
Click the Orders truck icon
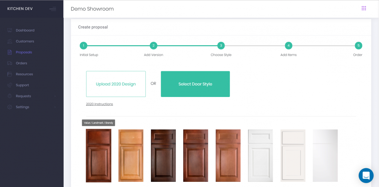(10, 63)
